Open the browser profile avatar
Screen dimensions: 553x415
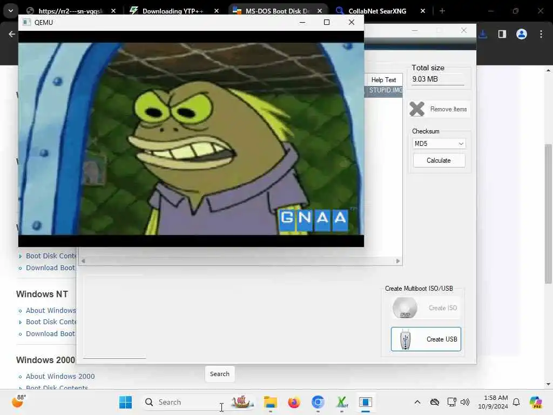point(522,34)
